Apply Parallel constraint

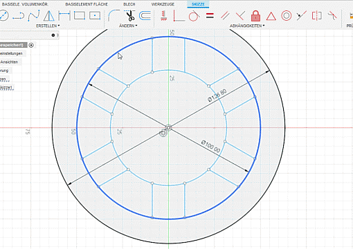(225, 16)
